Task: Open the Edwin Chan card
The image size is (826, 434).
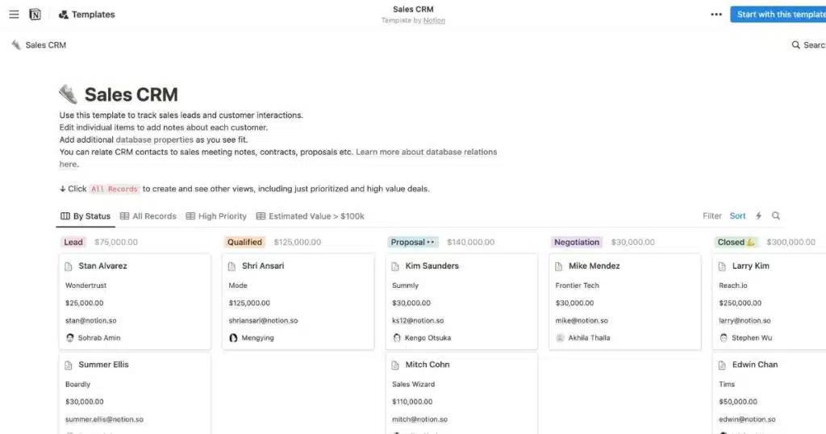Action: point(769,394)
